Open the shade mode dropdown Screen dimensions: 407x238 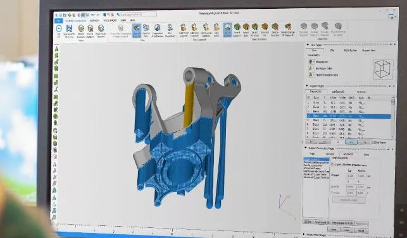(x=311, y=62)
